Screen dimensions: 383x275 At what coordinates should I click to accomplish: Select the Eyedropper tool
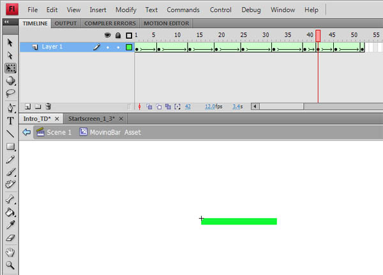click(10, 225)
